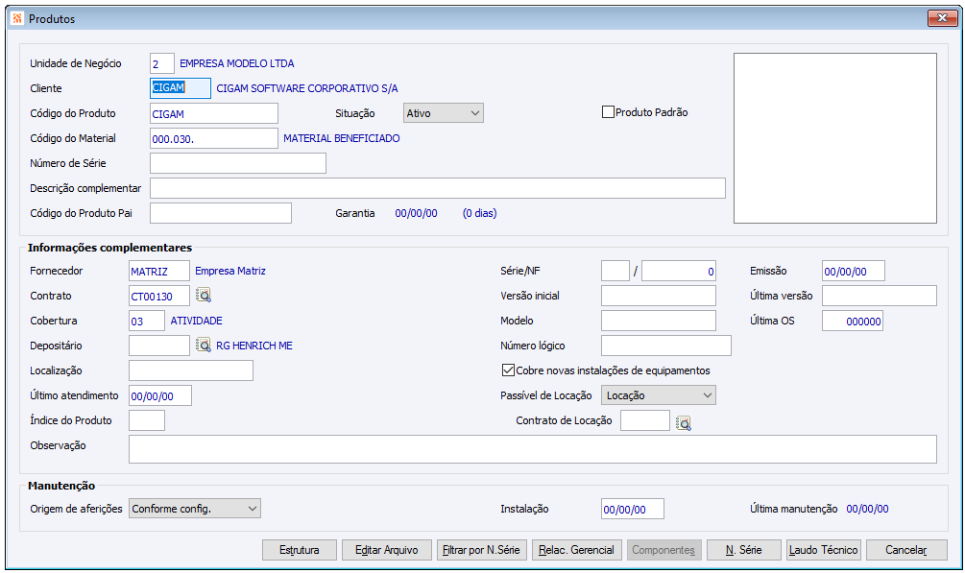Open the Depositário lookup search icon
The width and height of the screenshot is (965, 573).
204,346
